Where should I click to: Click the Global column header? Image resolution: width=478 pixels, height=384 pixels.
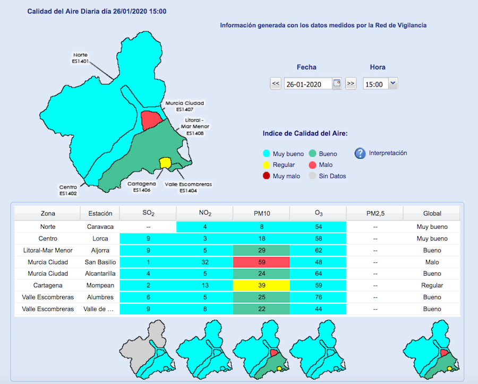click(432, 214)
